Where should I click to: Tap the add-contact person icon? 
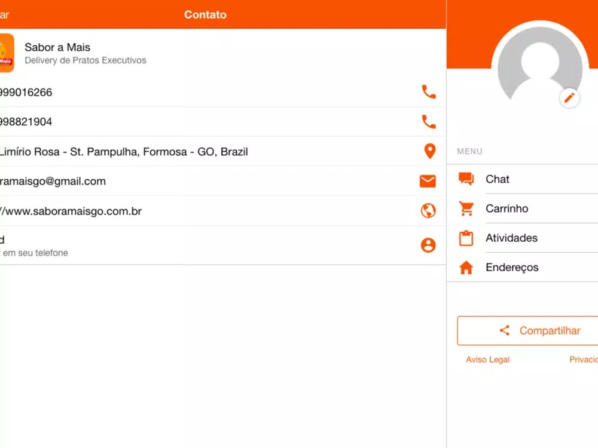pyautogui.click(x=428, y=245)
